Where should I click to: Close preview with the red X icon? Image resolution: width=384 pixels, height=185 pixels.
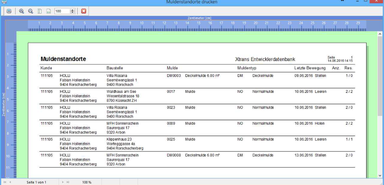[83, 11]
